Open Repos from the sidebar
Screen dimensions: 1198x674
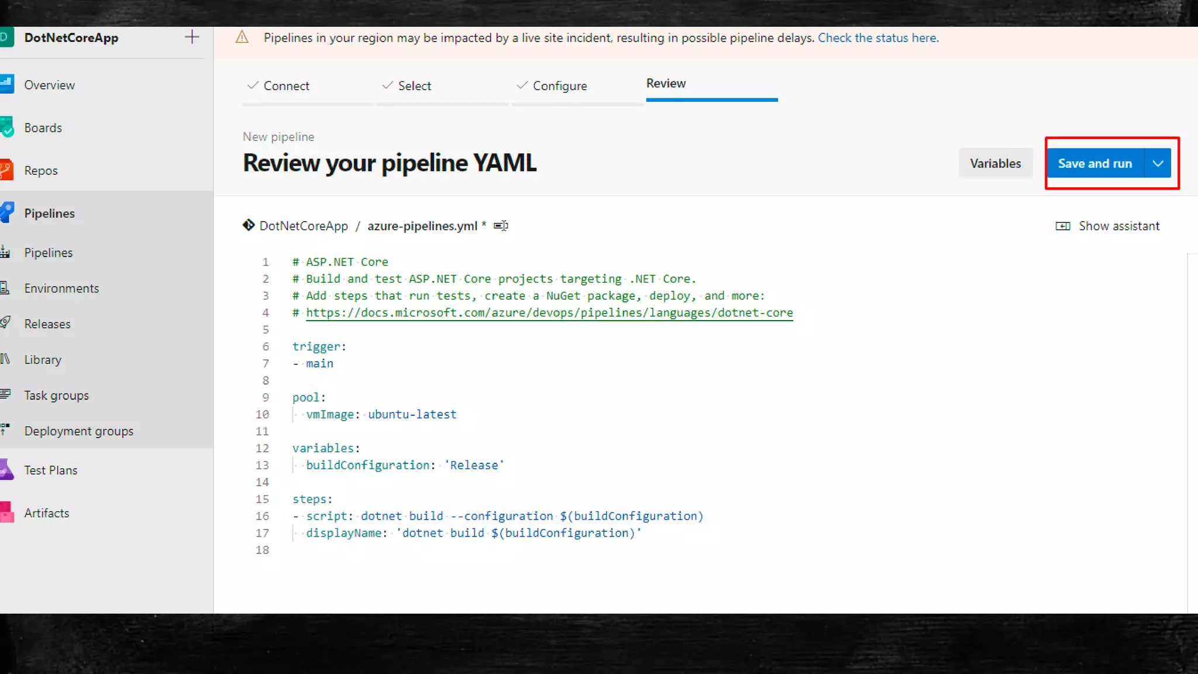(41, 170)
